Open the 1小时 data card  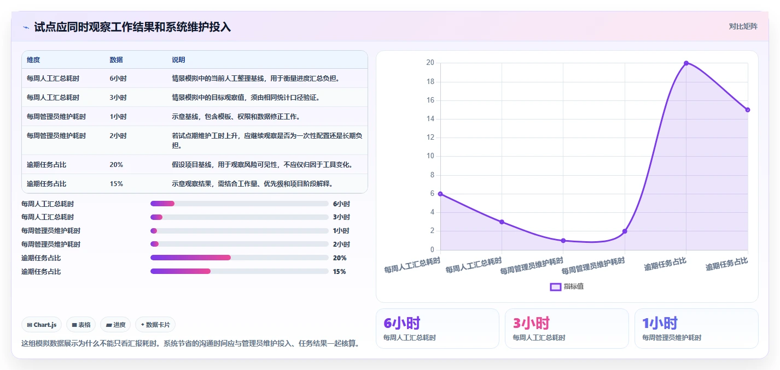696,329
